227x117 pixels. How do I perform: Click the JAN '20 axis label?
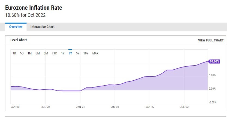(15, 107)
